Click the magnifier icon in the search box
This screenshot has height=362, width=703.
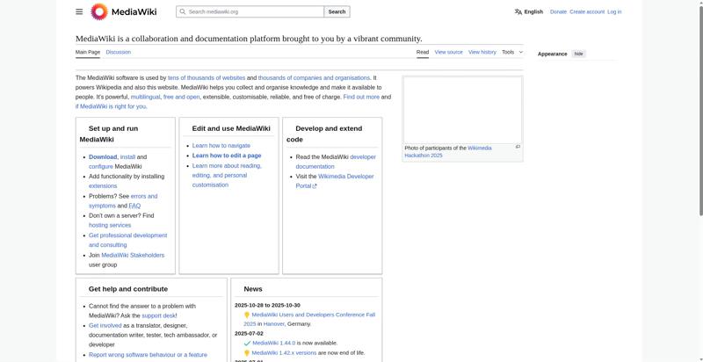point(183,11)
